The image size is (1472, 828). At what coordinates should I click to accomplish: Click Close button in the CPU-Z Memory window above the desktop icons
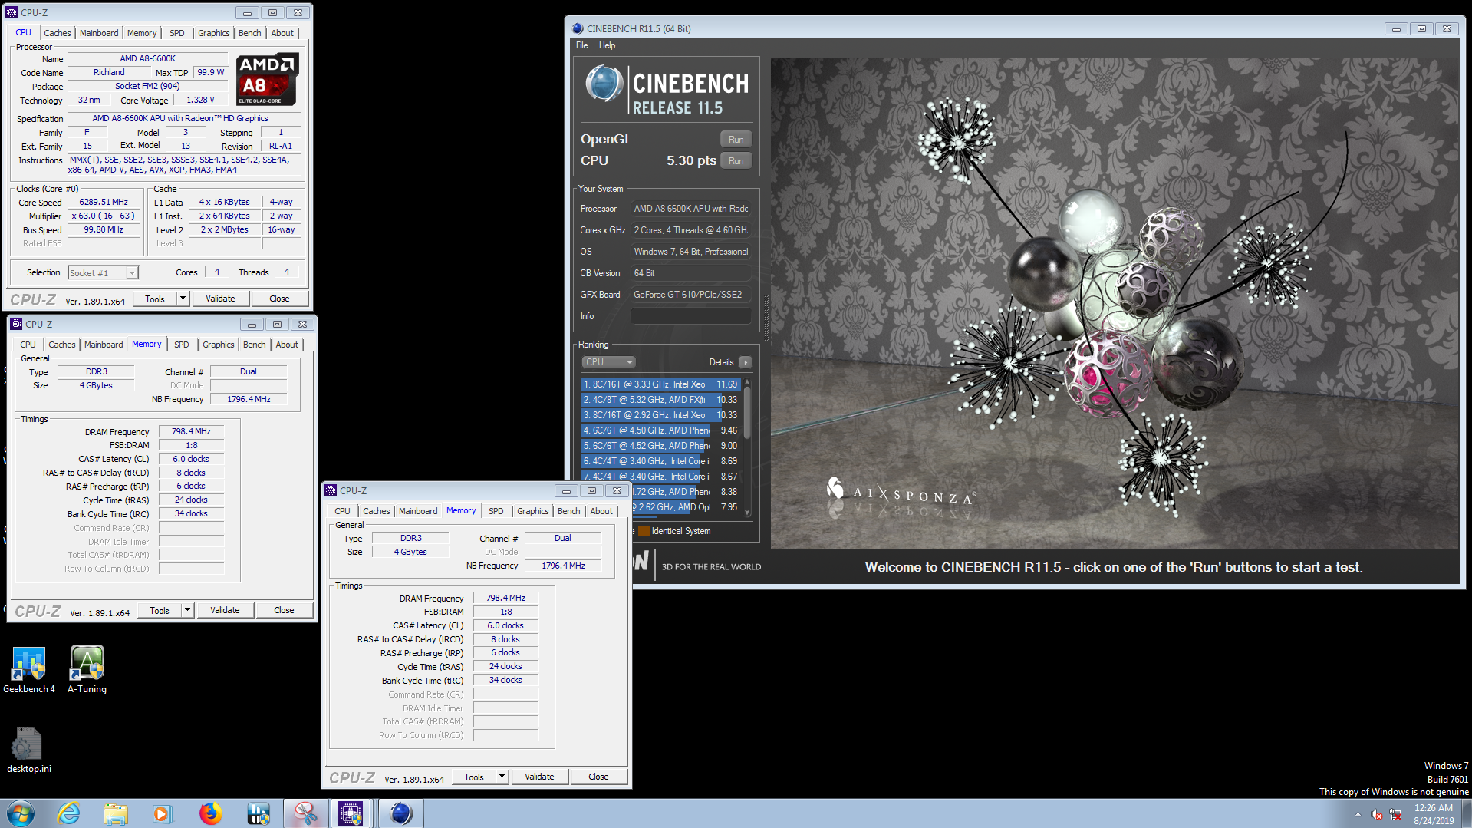tap(284, 610)
